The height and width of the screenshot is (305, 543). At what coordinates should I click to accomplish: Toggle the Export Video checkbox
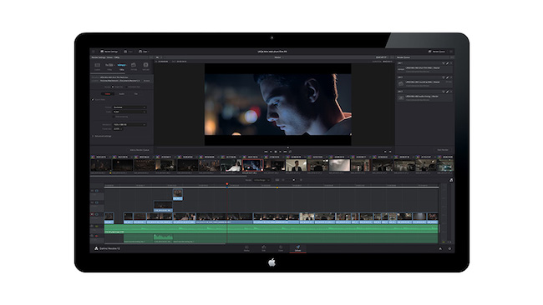coord(93,99)
